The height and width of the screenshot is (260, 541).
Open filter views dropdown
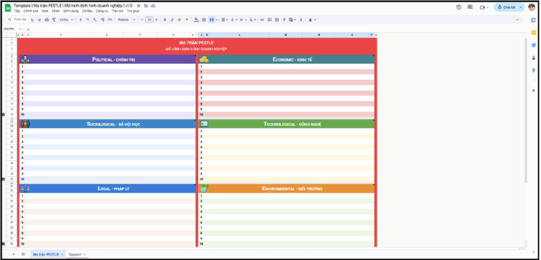293,20
